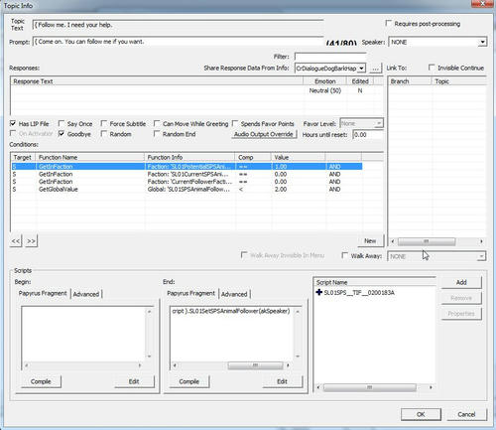This screenshot has height=430, width=496.
Task: Click the End fragment horizontal scrollbar thumb
Action: click(x=255, y=365)
